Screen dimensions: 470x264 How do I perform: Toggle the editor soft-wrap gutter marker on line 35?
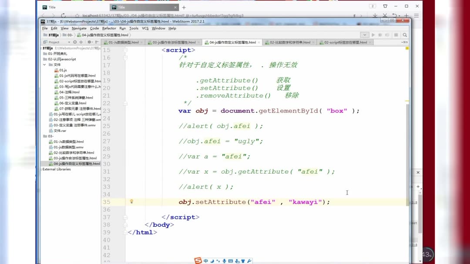(x=126, y=201)
